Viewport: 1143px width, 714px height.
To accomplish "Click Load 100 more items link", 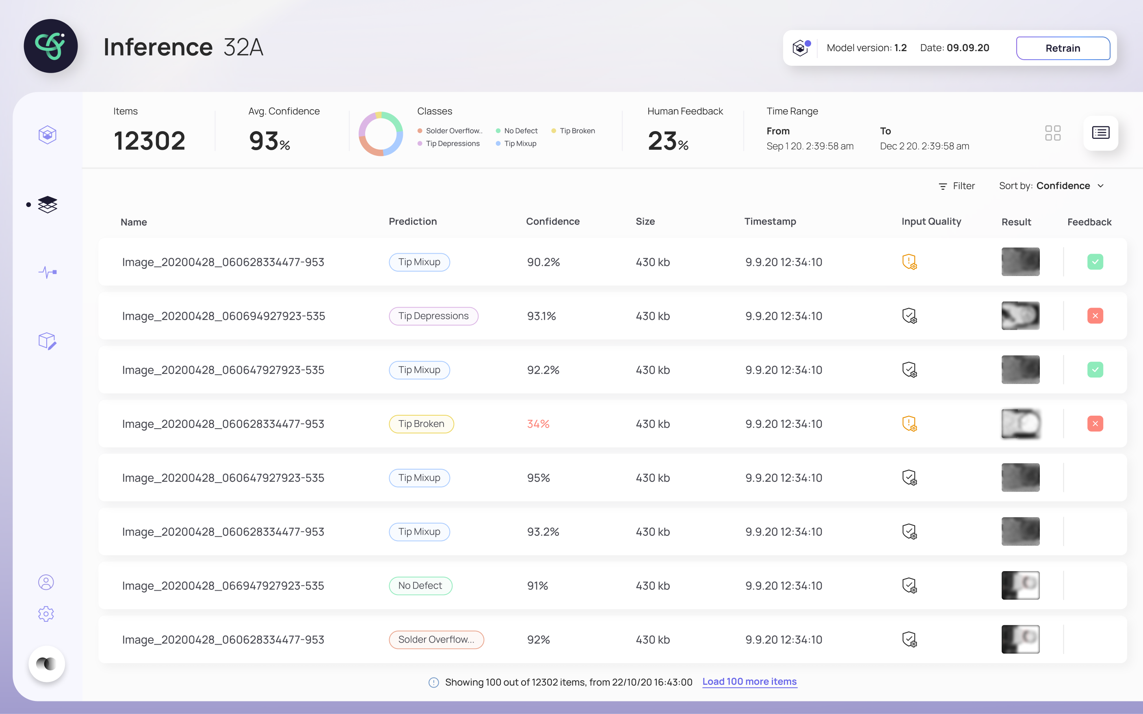I will 749,682.
